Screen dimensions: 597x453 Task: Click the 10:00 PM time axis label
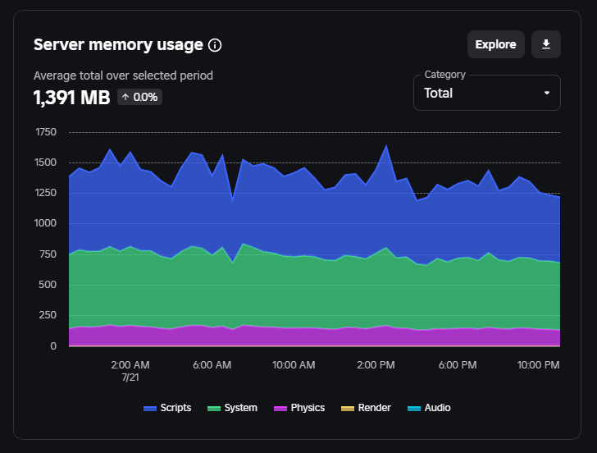538,365
